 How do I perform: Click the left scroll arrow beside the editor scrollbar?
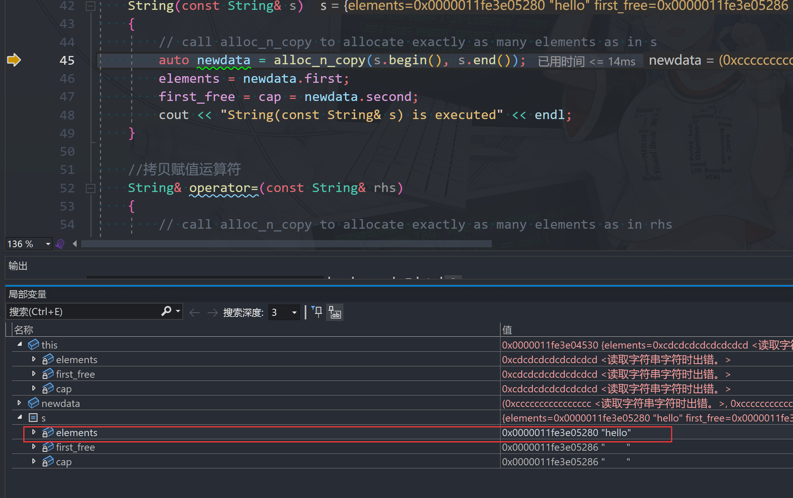point(74,244)
